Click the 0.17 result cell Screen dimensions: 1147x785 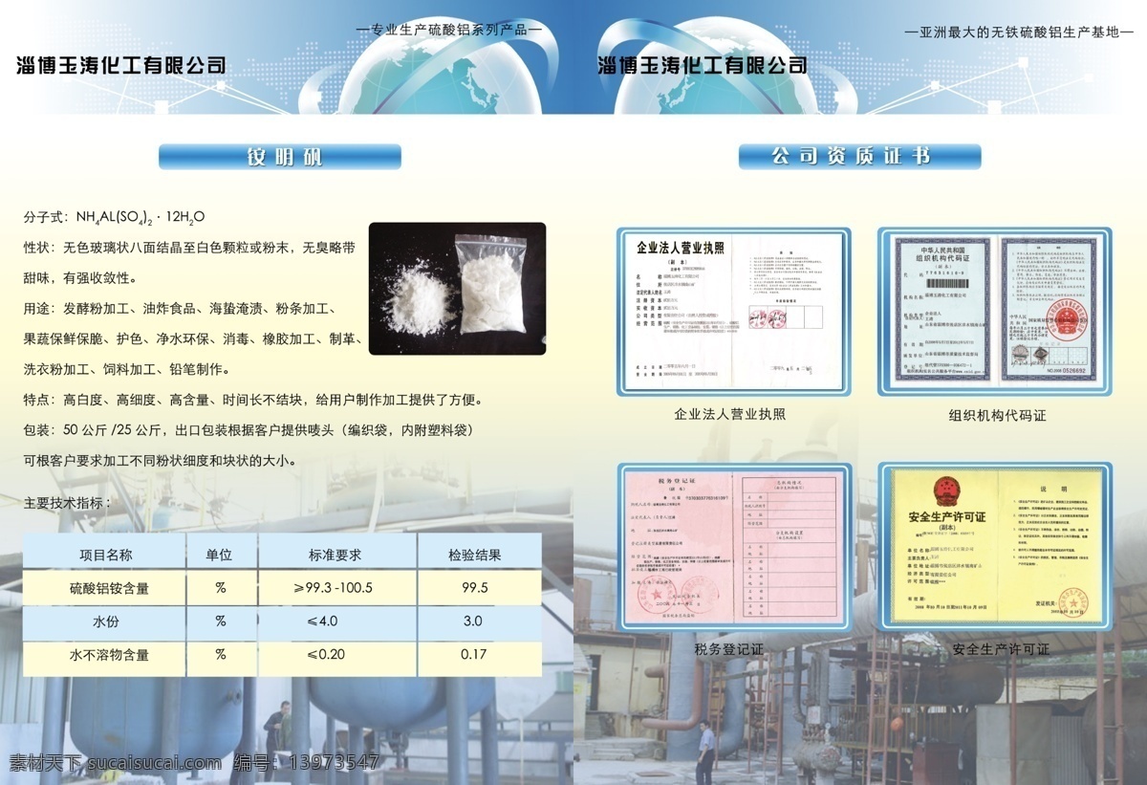coord(473,655)
